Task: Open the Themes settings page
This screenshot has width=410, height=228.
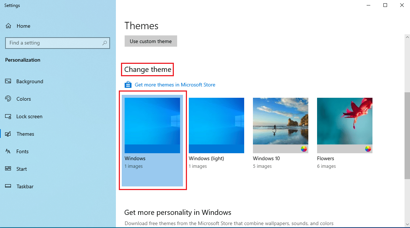Action: coord(25,134)
